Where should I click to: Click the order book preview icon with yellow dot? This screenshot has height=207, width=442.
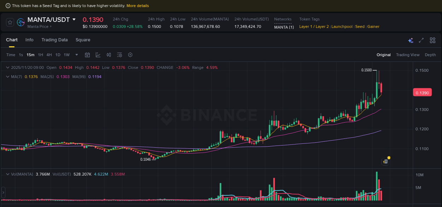click(x=385, y=161)
